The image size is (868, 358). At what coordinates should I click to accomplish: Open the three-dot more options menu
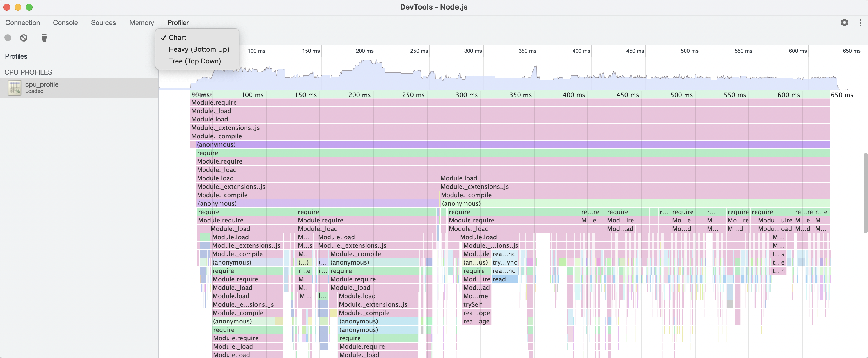point(860,23)
